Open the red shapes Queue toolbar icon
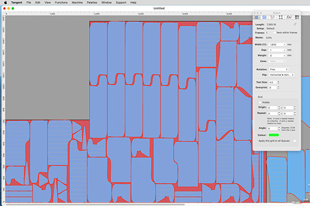 pyautogui.click(x=273, y=17)
